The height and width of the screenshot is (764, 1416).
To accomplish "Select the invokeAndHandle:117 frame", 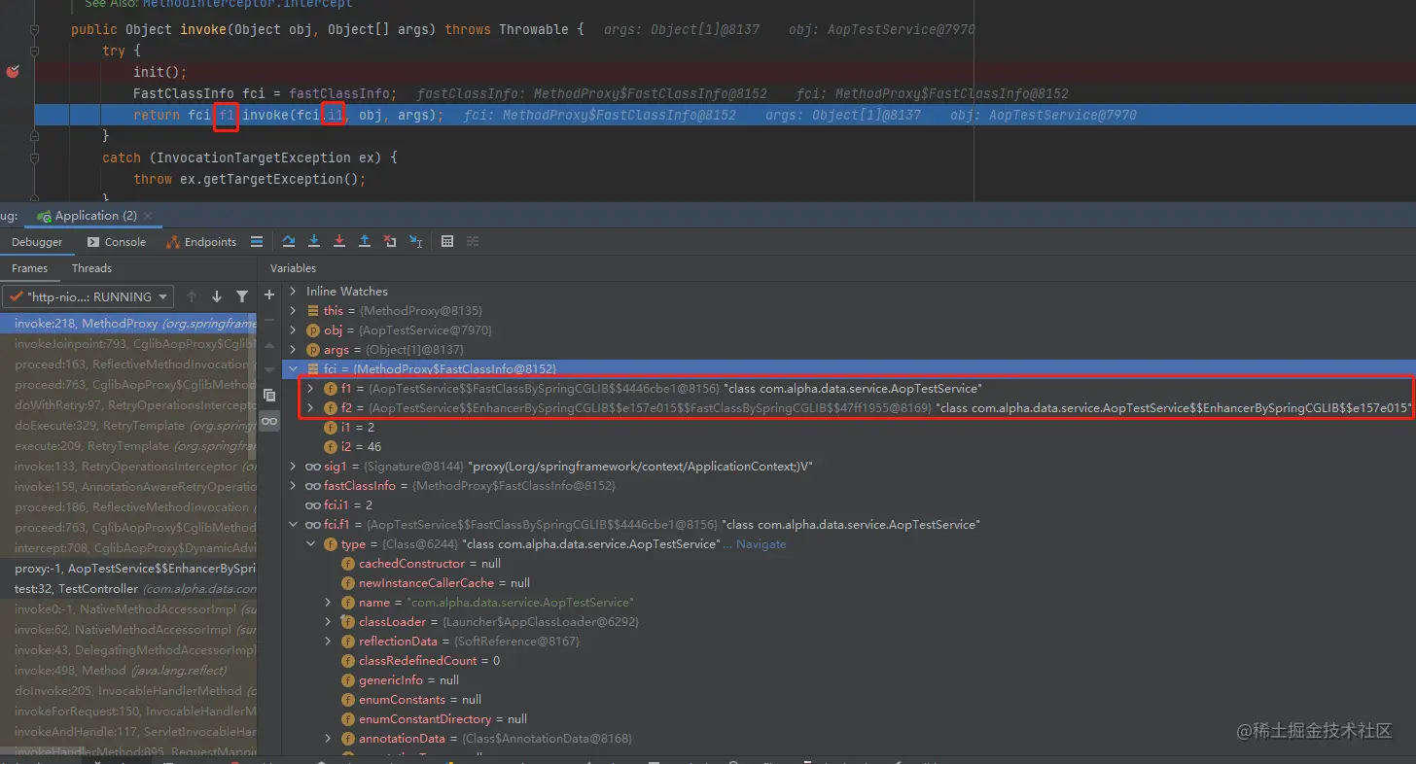I will click(128, 732).
